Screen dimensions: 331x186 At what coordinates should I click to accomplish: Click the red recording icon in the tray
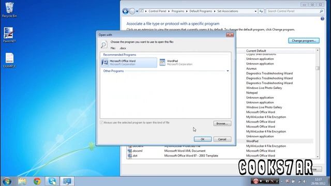255,181
